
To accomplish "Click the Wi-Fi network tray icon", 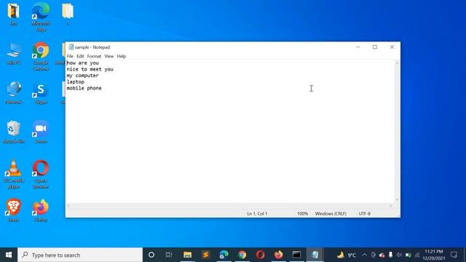I will coord(417,255).
